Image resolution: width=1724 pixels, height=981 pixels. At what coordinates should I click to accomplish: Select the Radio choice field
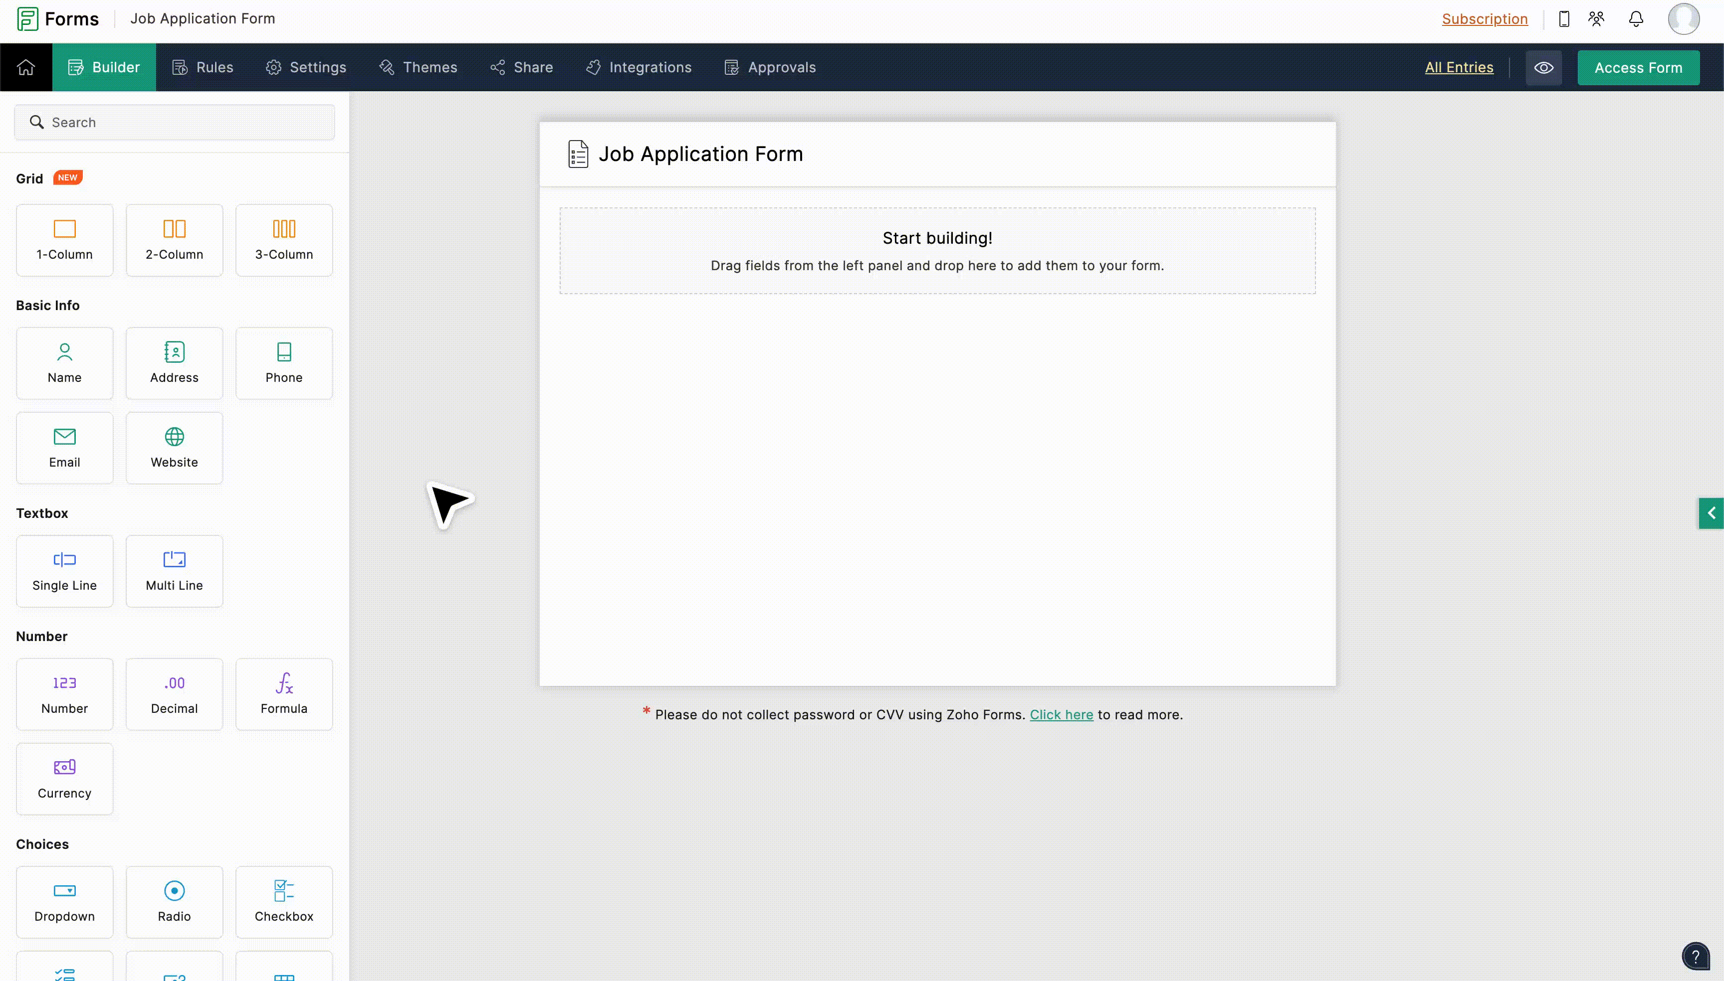click(x=174, y=902)
